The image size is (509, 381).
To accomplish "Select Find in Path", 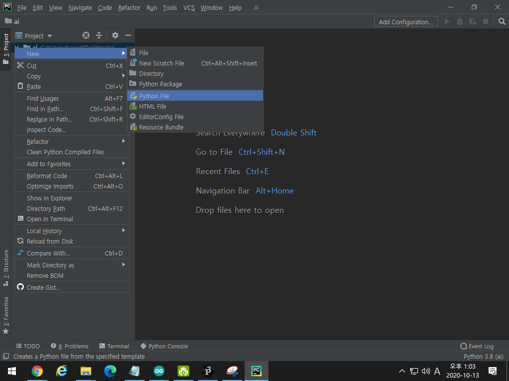I will pos(72,109).
